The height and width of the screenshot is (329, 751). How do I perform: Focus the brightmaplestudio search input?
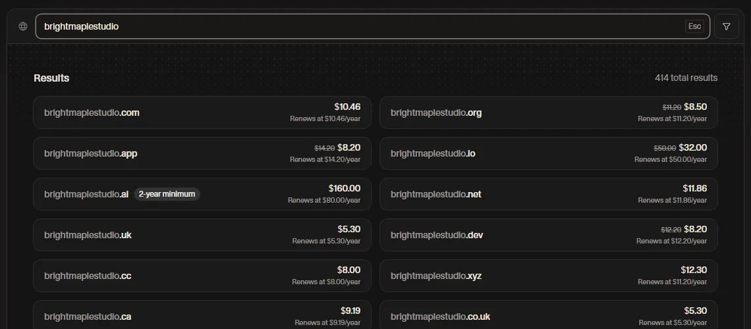[x=373, y=26]
